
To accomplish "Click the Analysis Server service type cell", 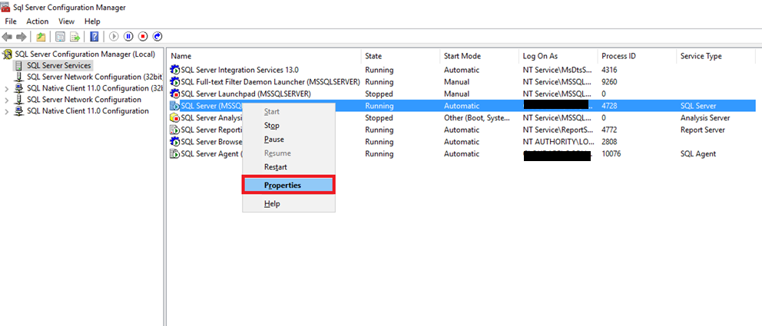I will [705, 118].
